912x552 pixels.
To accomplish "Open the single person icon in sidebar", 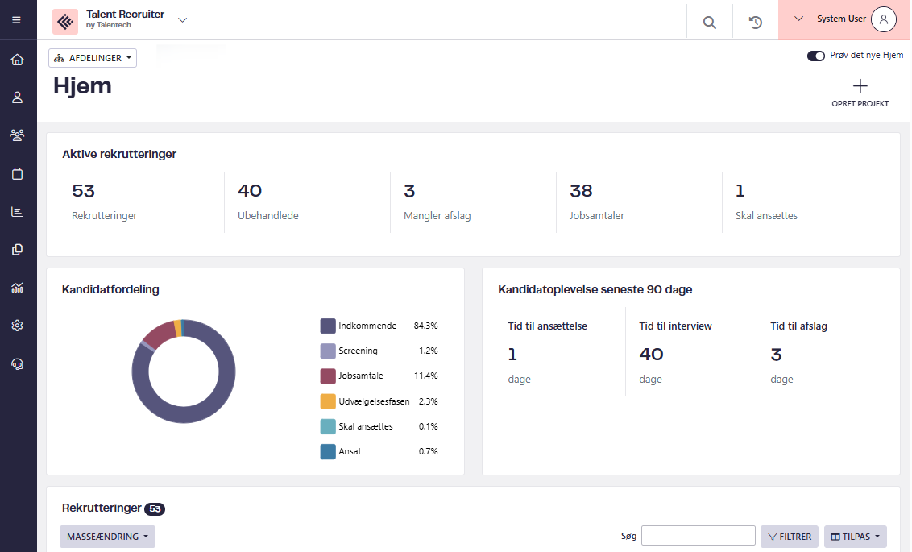I will pos(17,98).
